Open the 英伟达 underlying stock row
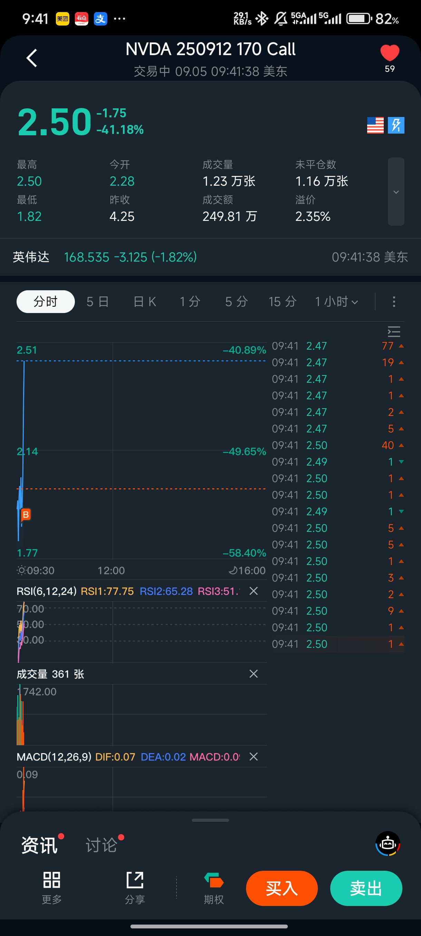This screenshot has height=936, width=421. coord(210,257)
